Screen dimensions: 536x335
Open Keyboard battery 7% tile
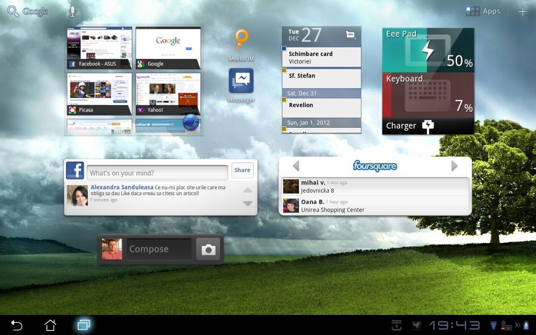click(x=428, y=95)
